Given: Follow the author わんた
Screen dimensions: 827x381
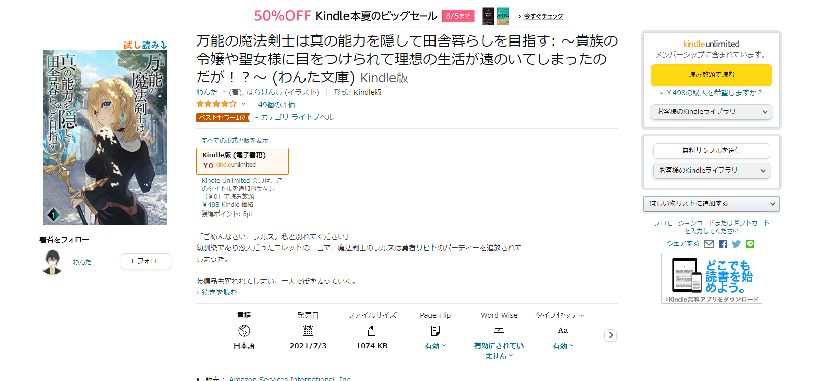Looking at the screenshot, I should (146, 261).
